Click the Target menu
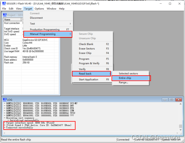The height and width of the screenshot is (143, 185). tap(28, 9)
